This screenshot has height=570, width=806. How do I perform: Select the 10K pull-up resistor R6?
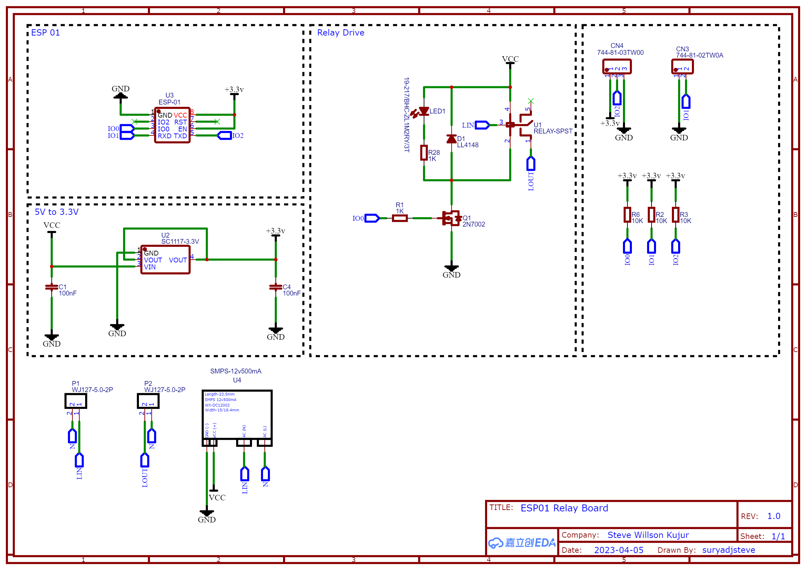tap(627, 215)
